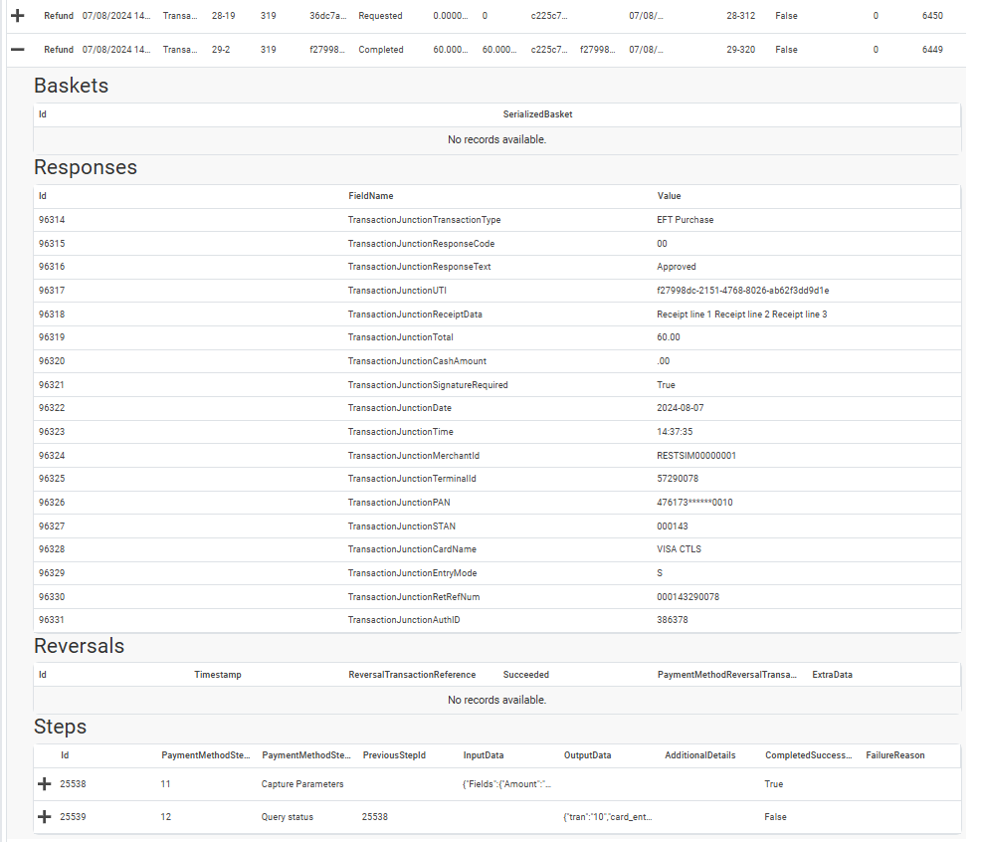Select the 29-320 reference cell
This screenshot has width=983, height=842.
click(741, 50)
